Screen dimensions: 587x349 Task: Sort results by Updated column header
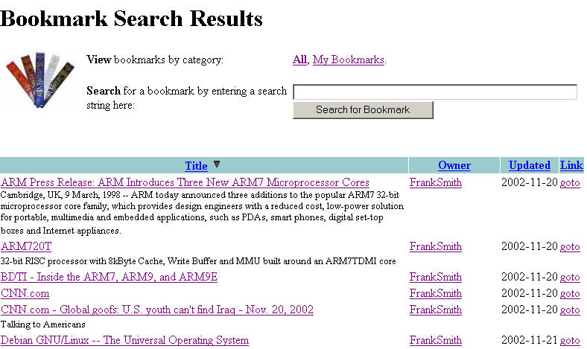tap(529, 165)
